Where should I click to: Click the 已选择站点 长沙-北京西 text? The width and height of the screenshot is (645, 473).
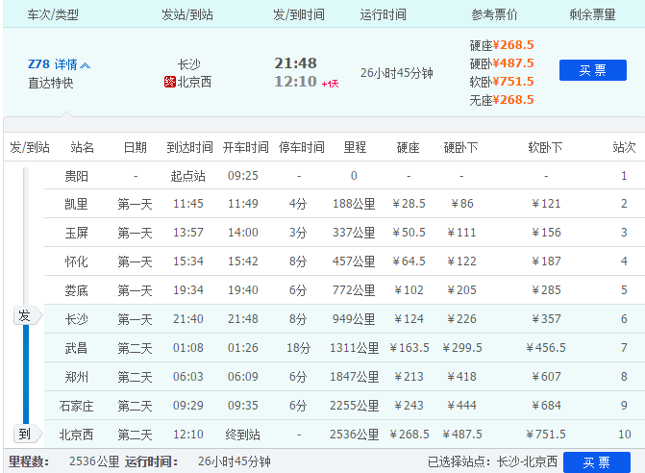pyautogui.click(x=492, y=461)
